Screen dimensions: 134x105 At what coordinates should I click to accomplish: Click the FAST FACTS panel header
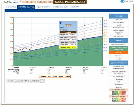[x=119, y=16]
